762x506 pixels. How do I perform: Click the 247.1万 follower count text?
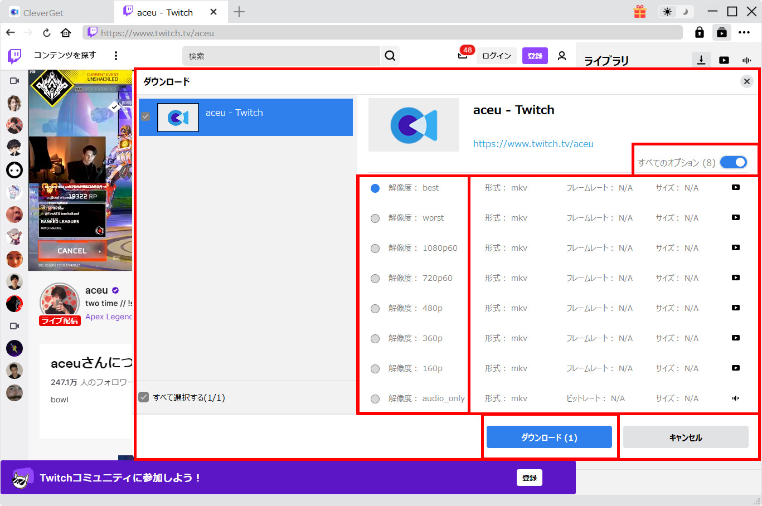64,382
